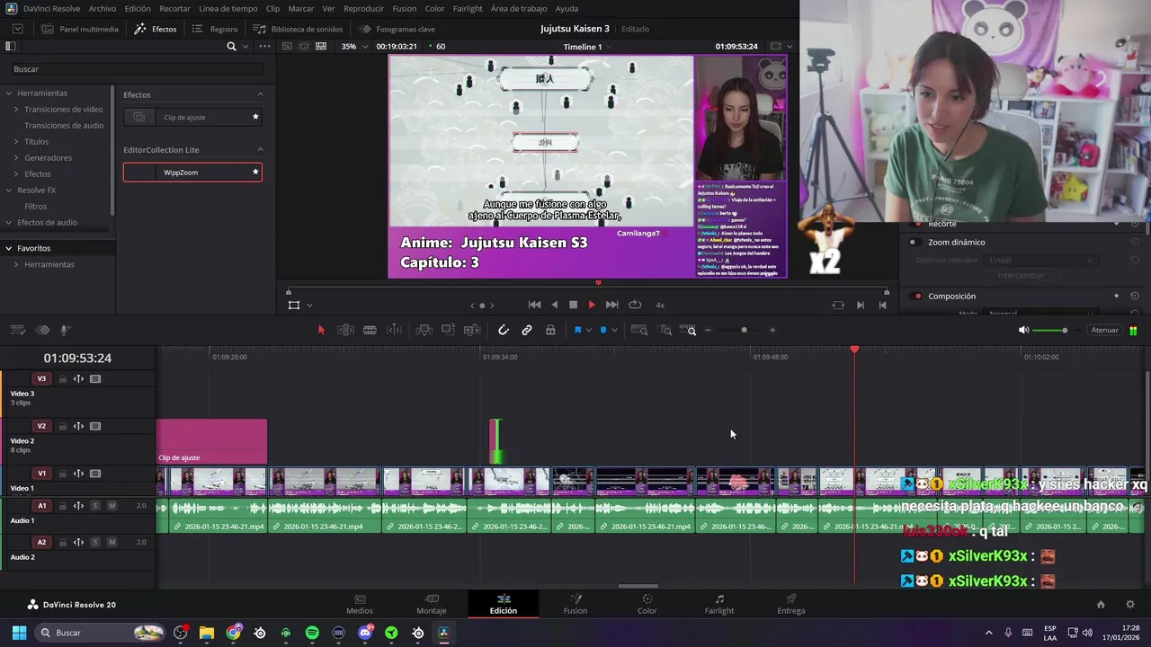Collapse the Herramientas tree section
This screenshot has width=1151, height=647.
point(9,93)
